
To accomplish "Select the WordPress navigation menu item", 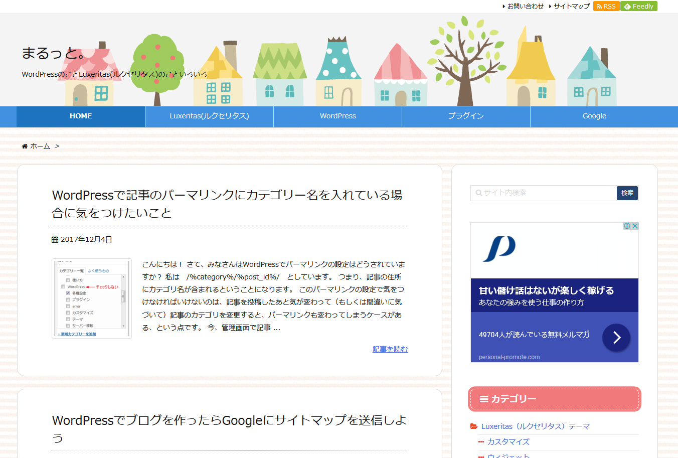I will pos(337,116).
